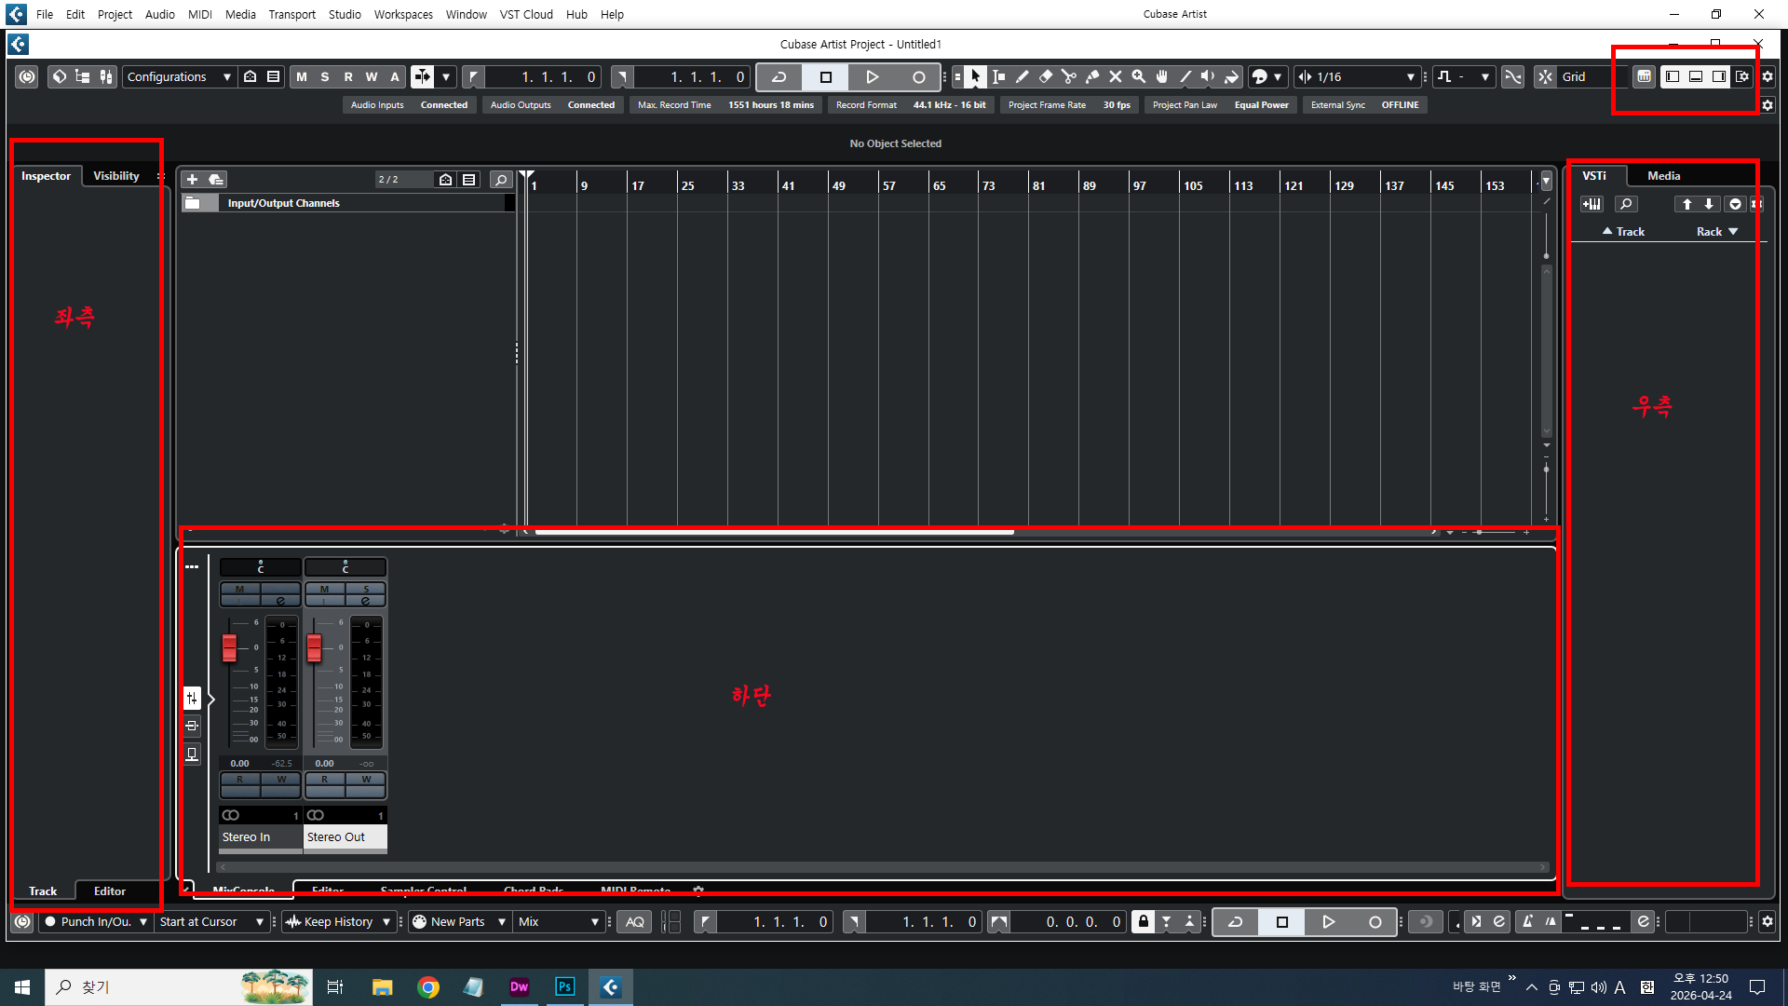Switch to the Media tab

click(1663, 176)
